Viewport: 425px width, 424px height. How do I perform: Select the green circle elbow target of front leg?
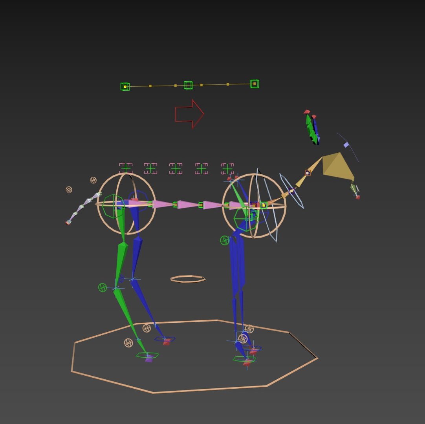(224, 240)
